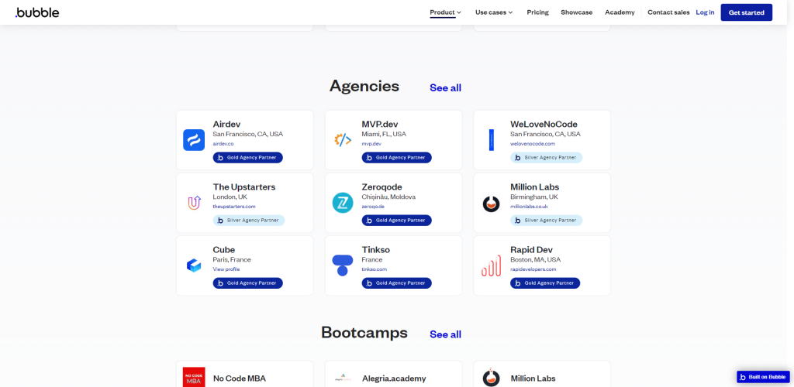Open the tinkso.com link
This screenshot has height=387, width=794.
coord(375,269)
